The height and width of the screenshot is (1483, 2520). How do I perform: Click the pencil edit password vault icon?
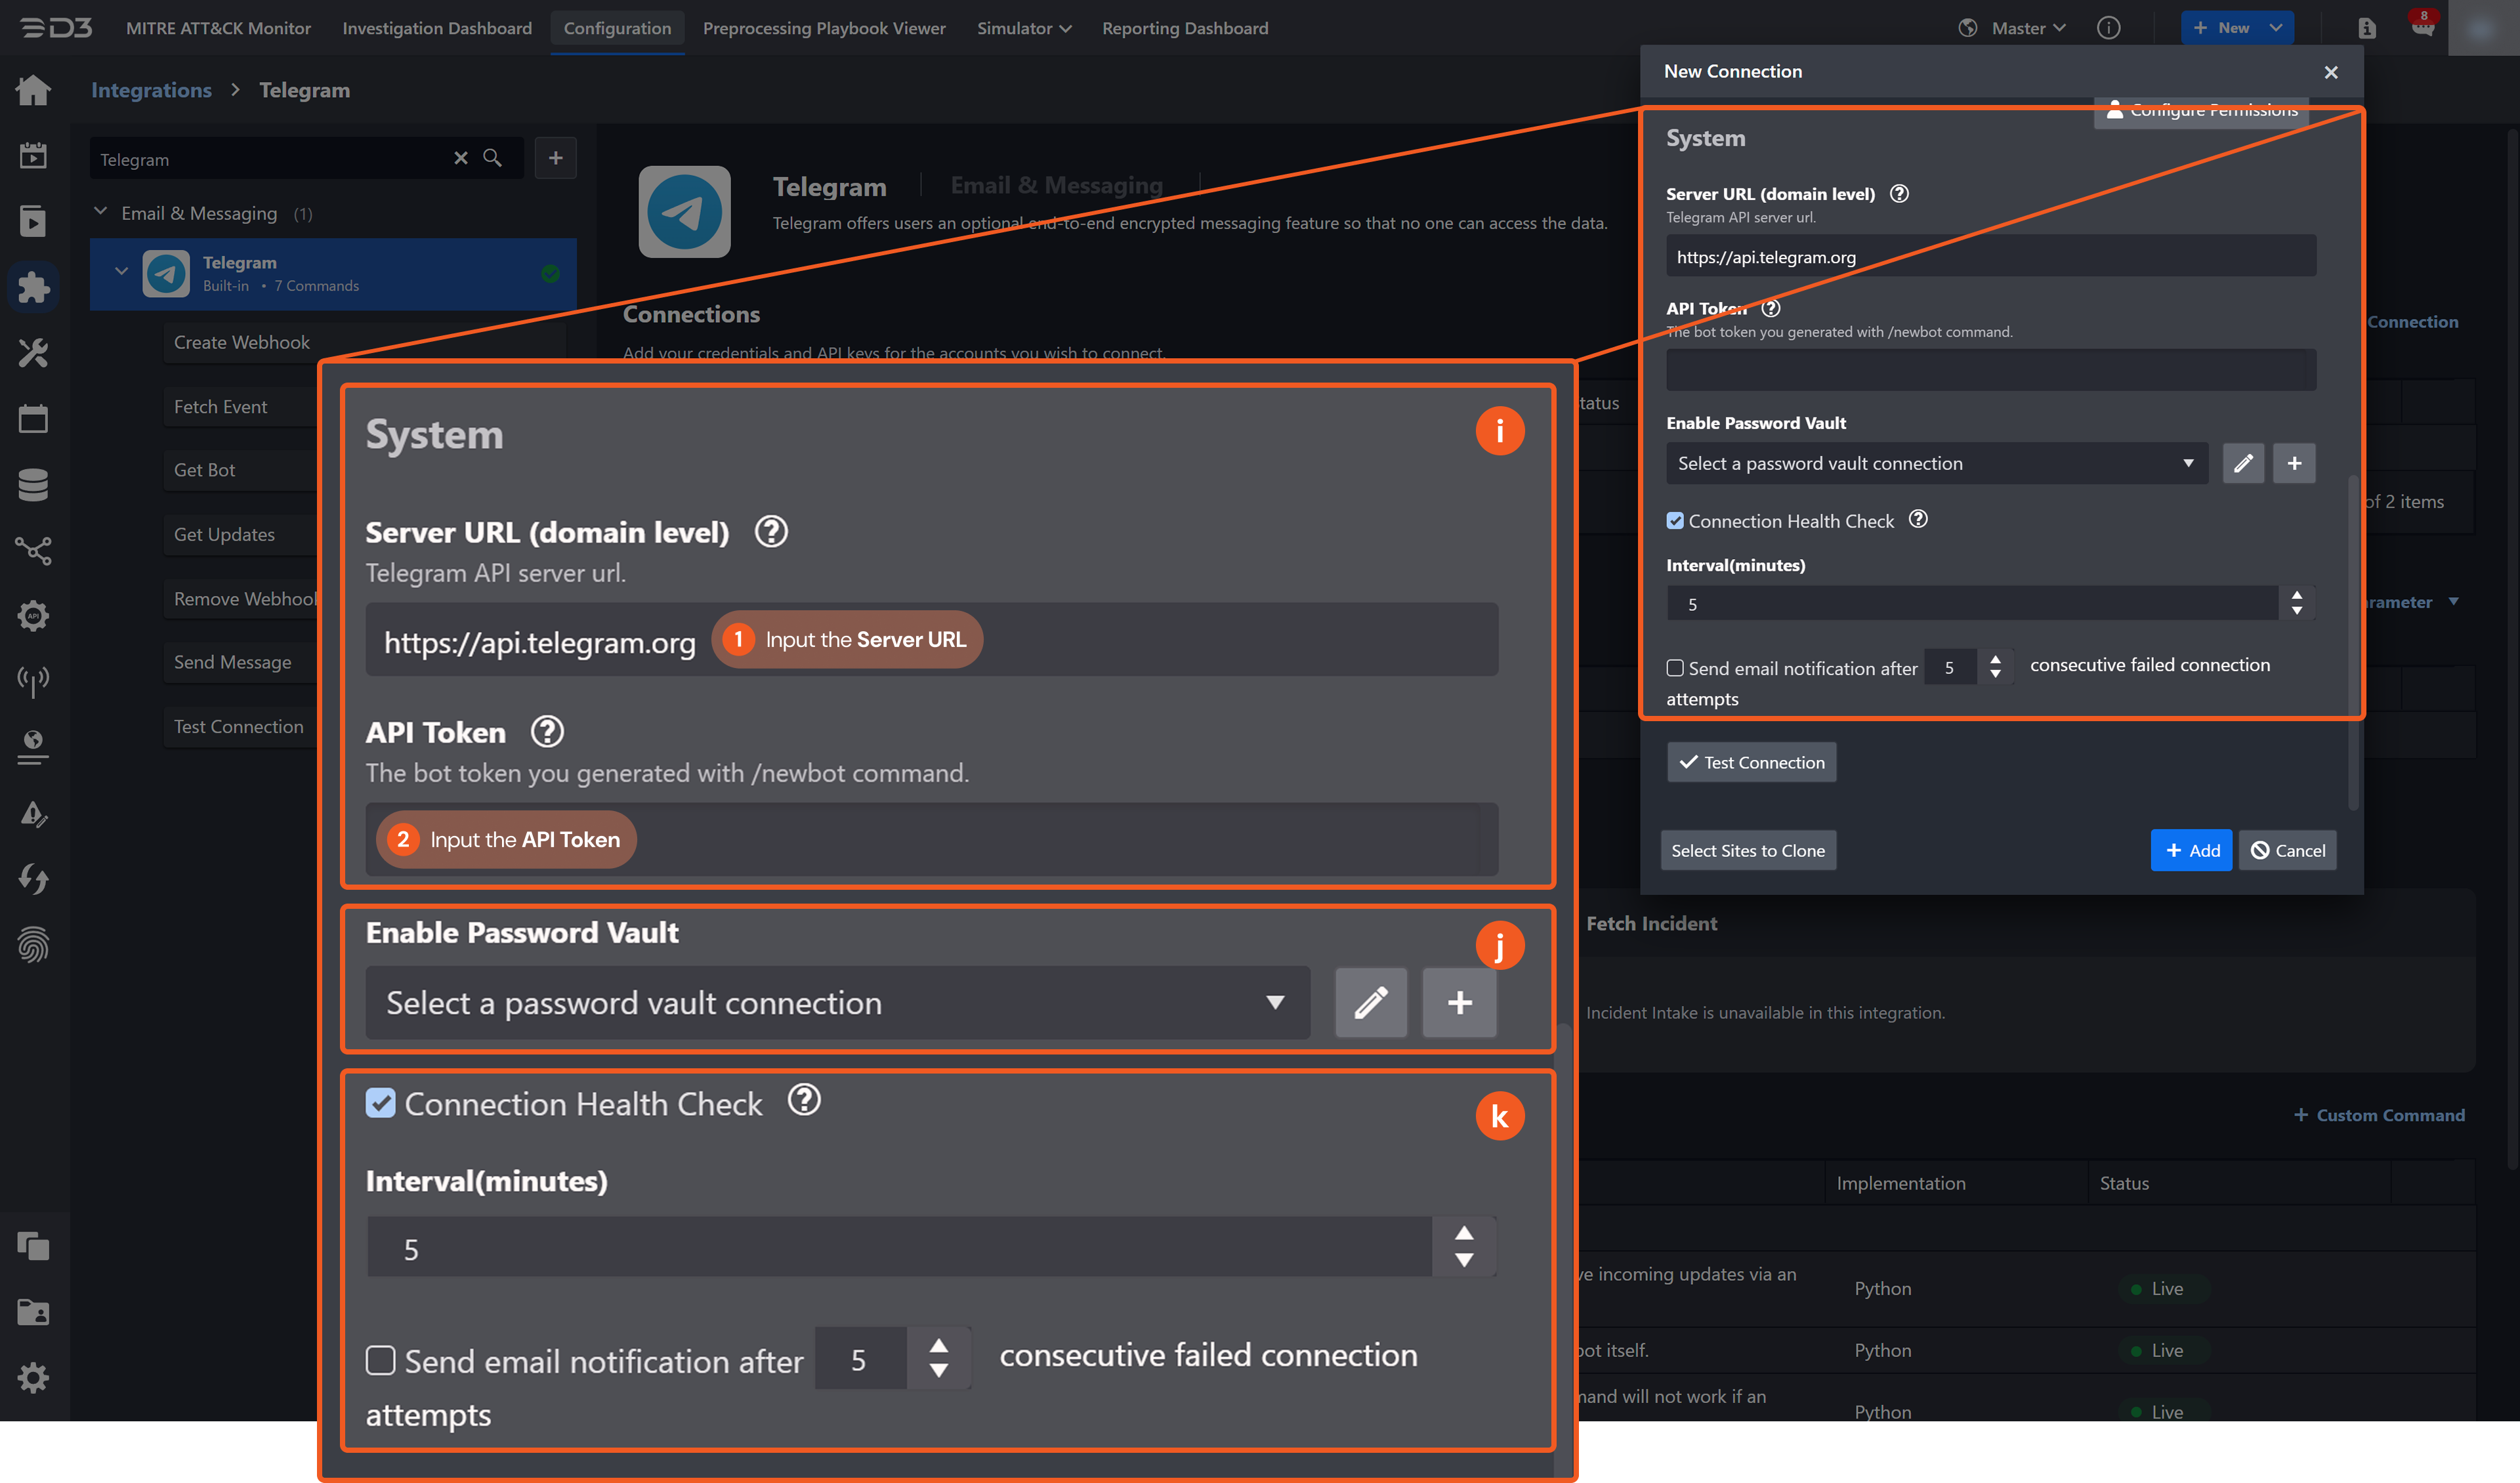pos(2243,463)
